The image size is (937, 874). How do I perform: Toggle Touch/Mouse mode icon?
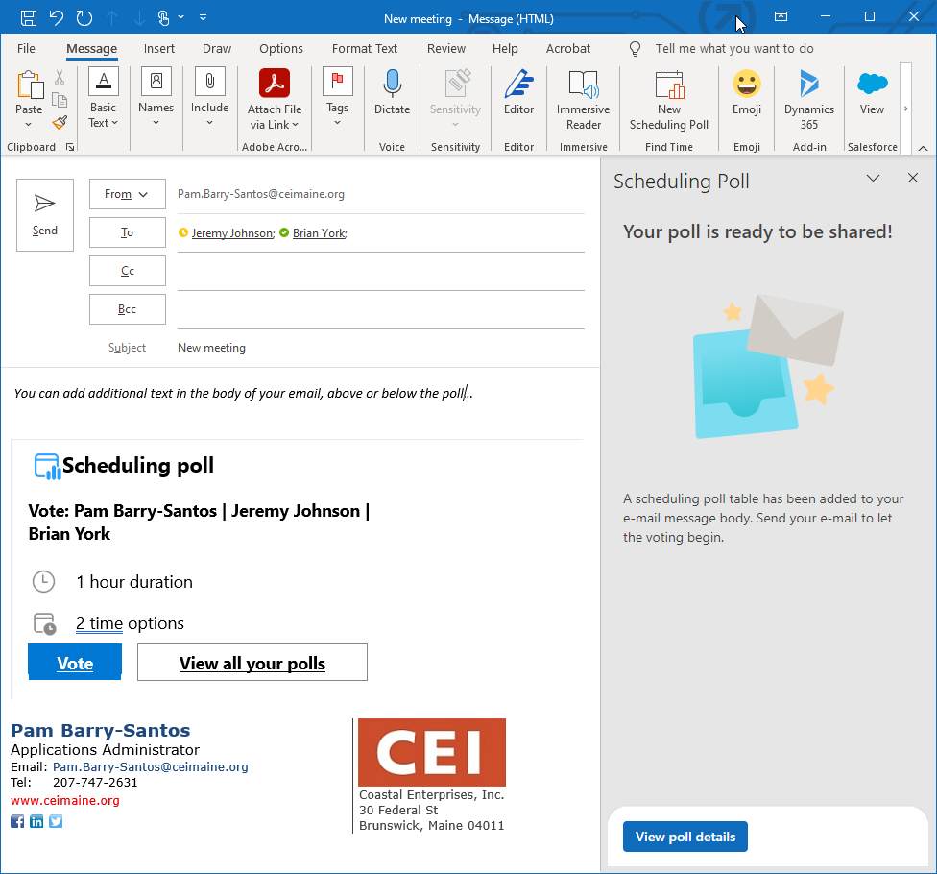point(163,18)
